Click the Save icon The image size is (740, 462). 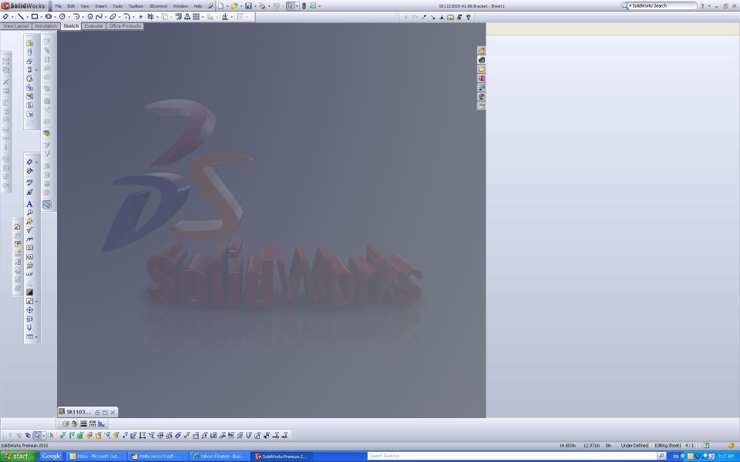point(248,6)
